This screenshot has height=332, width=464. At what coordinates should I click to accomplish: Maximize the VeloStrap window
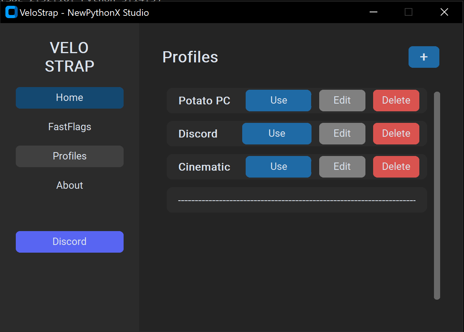coord(409,12)
